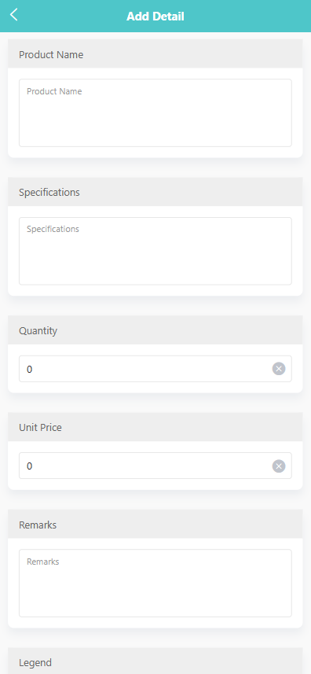Select the Unit Price section header

(155, 427)
